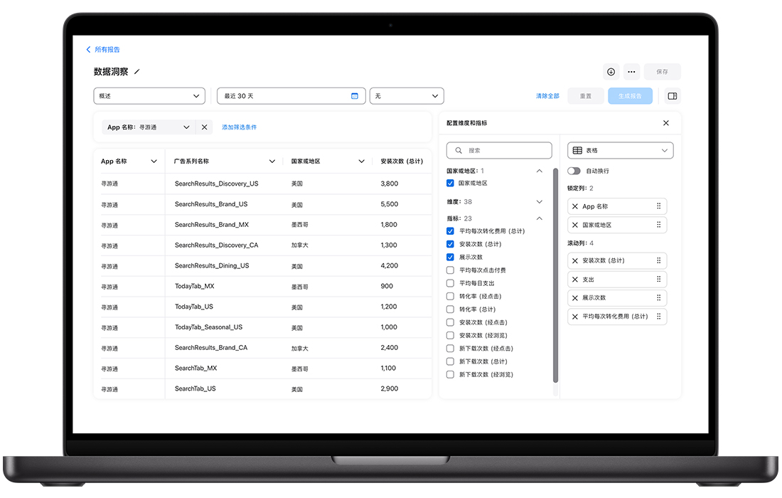Open the 概述 dropdown
Screen dimensions: 782x498
[149, 96]
